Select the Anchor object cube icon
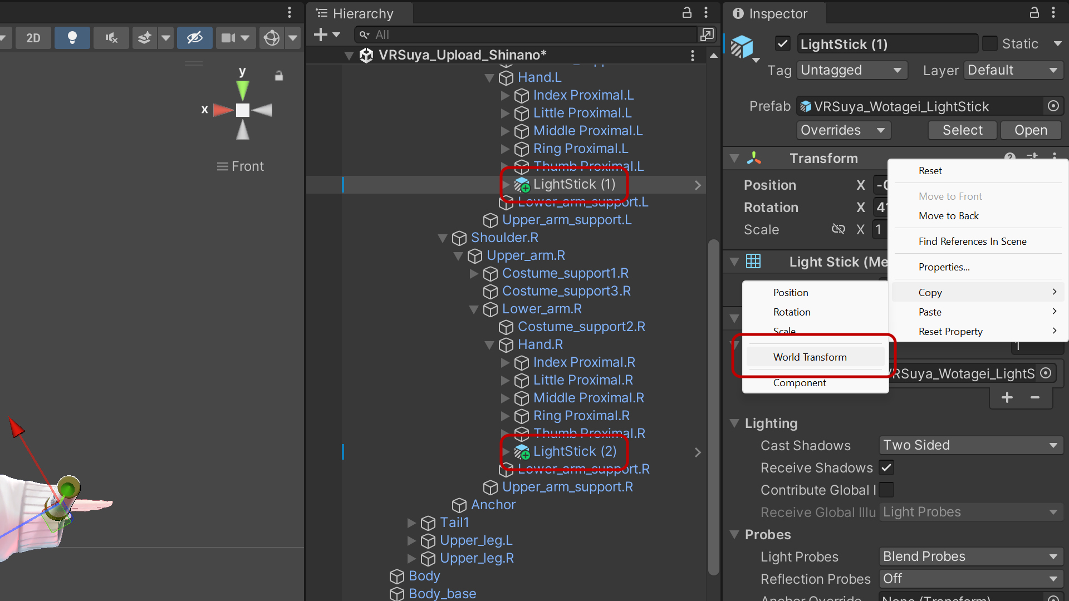1069x601 pixels. pos(459,505)
